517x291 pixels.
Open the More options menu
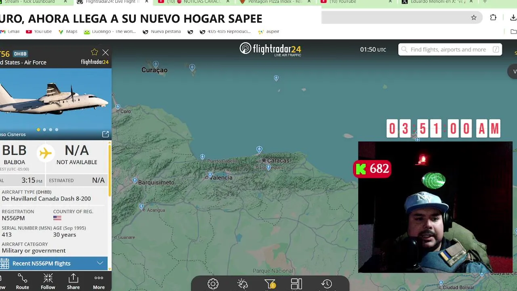(x=99, y=281)
